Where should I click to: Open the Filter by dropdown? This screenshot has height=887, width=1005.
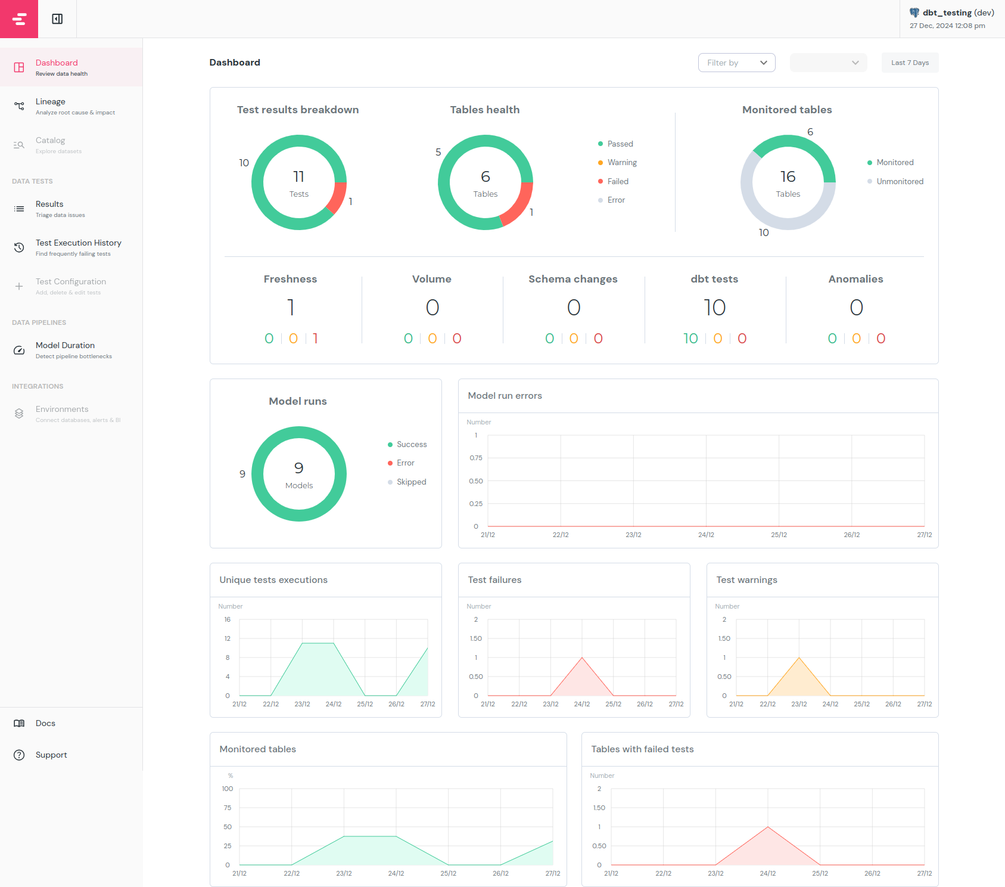coord(736,63)
